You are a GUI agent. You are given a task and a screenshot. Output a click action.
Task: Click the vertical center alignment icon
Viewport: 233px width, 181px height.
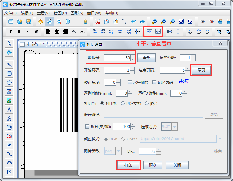click(158, 31)
